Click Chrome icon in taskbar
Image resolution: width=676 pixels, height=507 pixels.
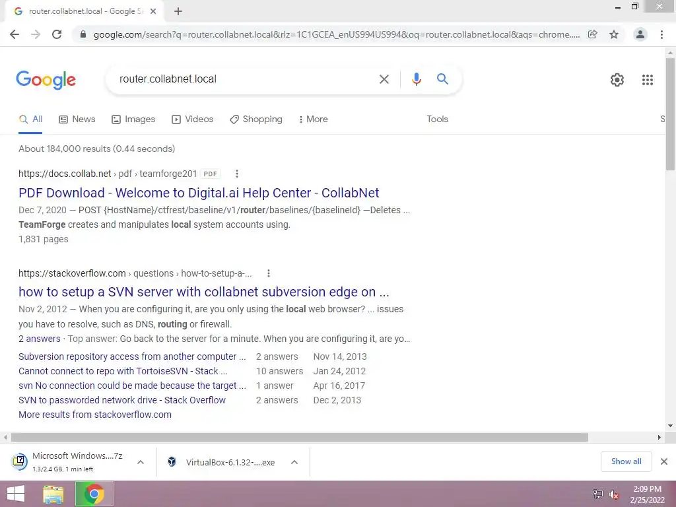coord(94,494)
